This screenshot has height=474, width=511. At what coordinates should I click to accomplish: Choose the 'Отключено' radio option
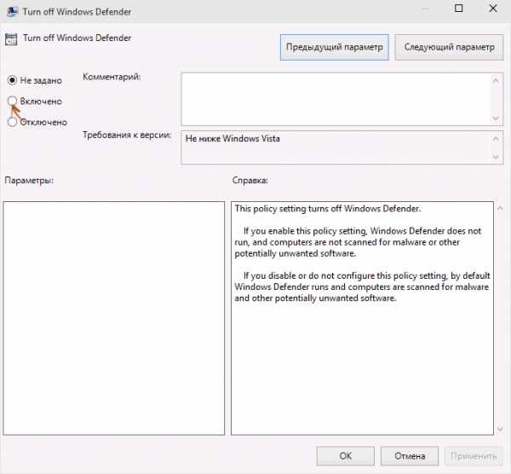(x=12, y=122)
